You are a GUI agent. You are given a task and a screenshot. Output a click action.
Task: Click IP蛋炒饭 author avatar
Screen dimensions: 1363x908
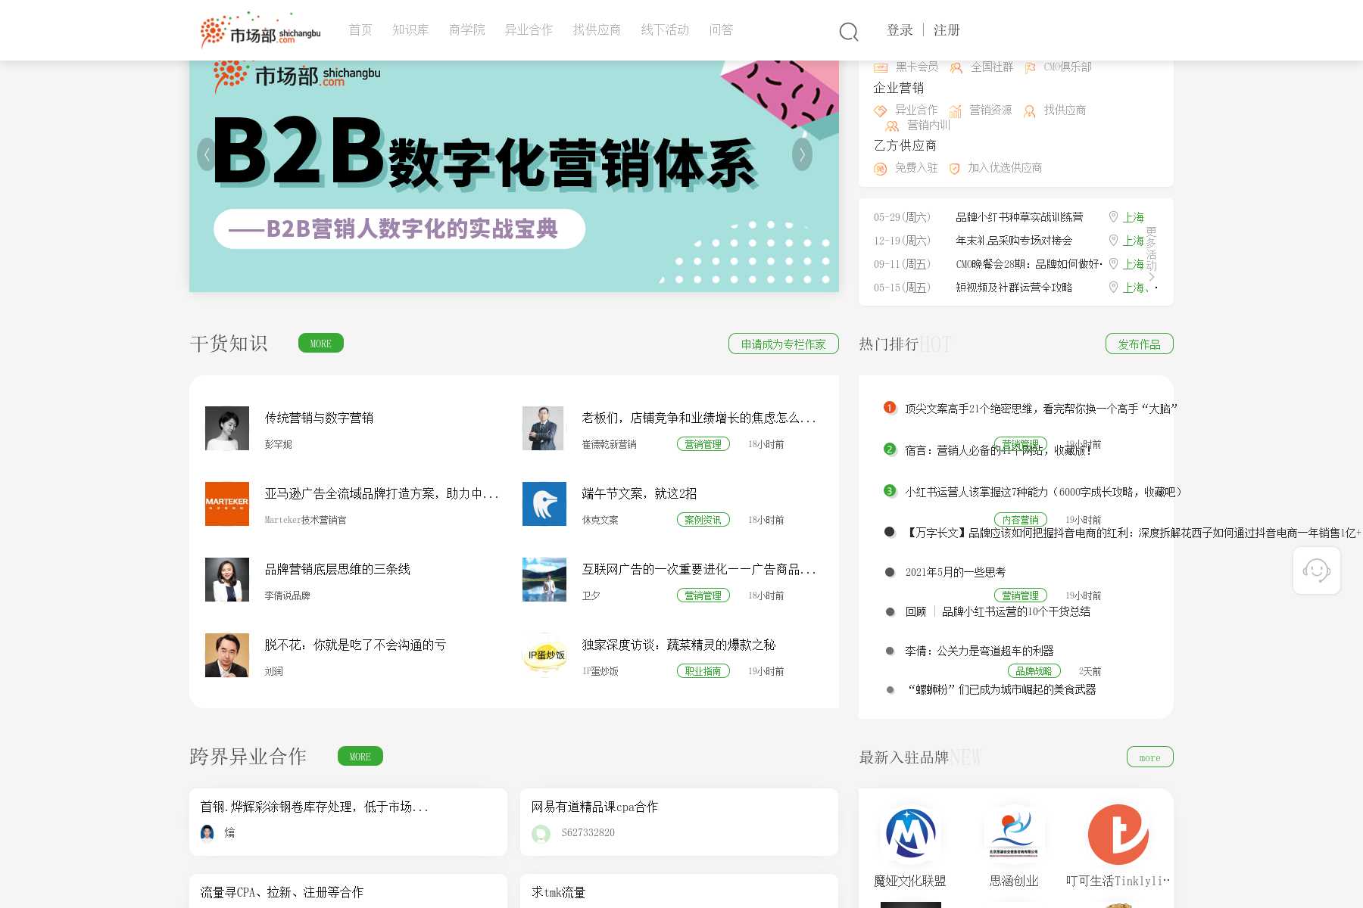pyautogui.click(x=544, y=655)
